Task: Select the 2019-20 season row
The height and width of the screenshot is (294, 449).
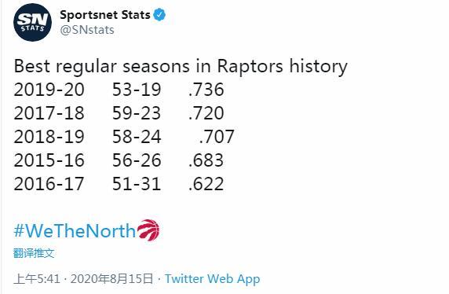Action: click(x=119, y=89)
